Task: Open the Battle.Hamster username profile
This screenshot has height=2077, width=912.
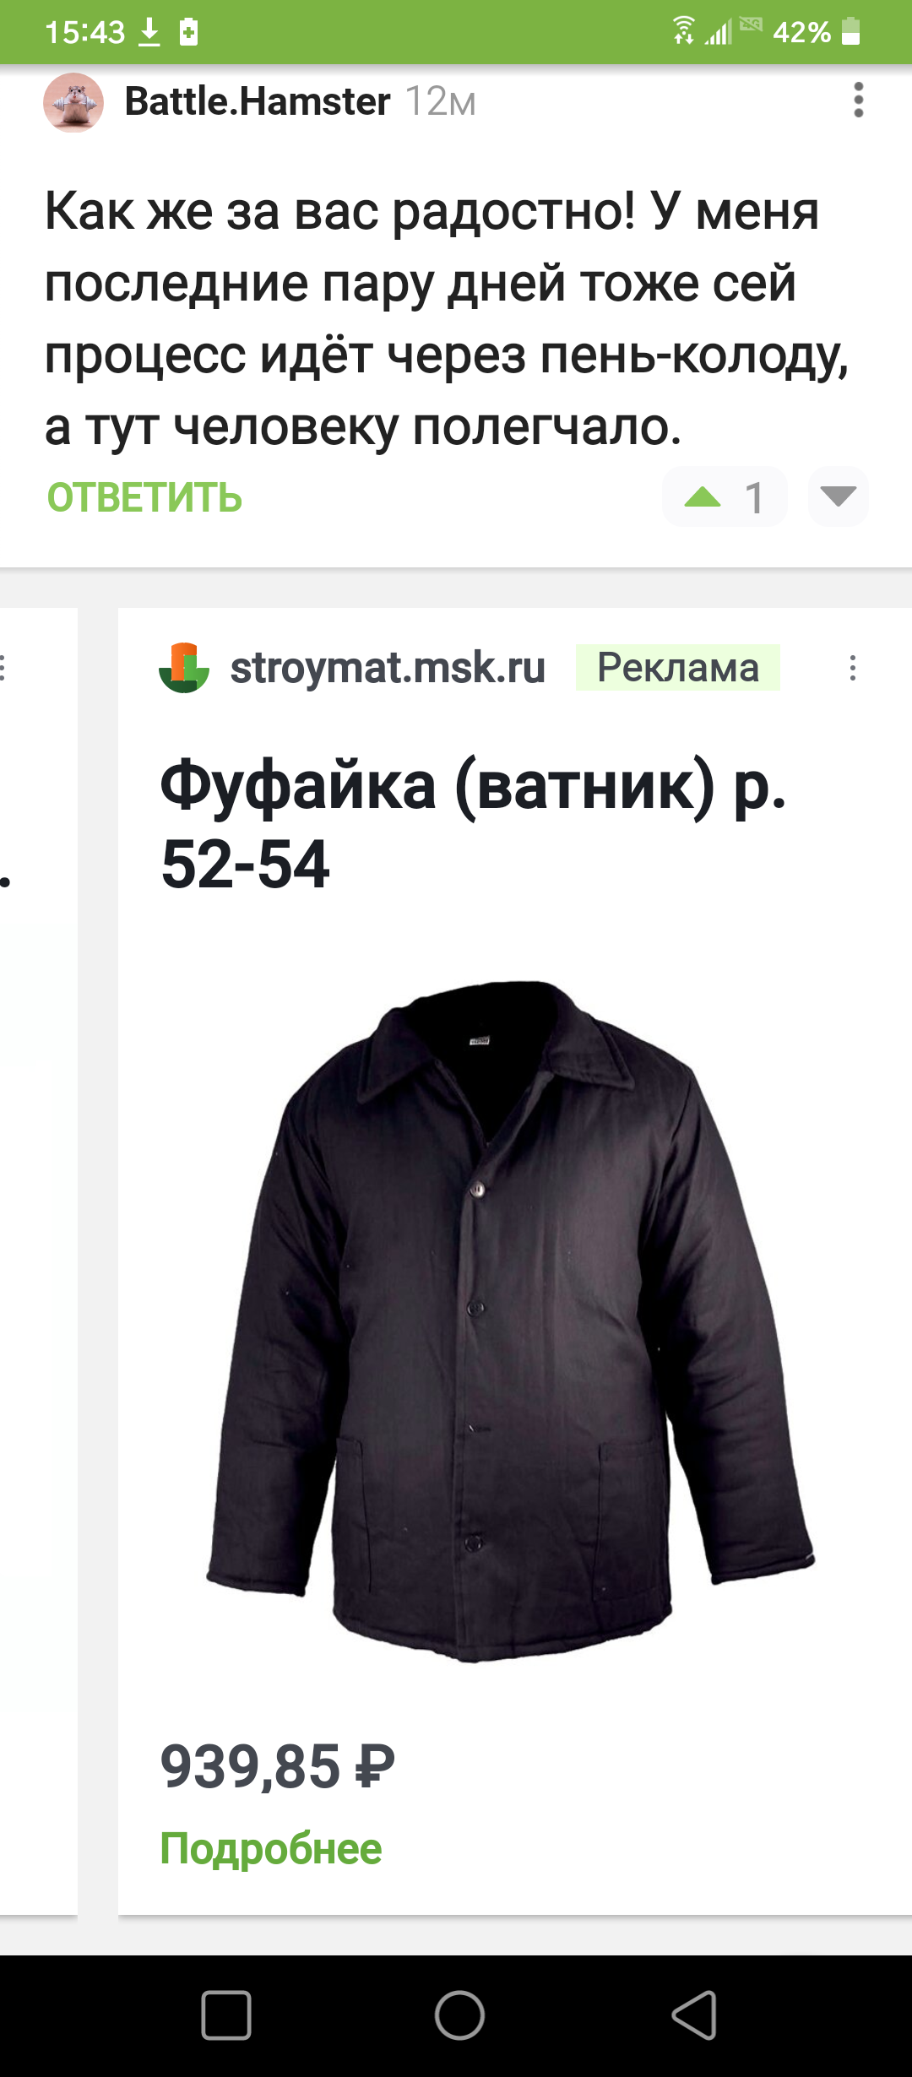Action: pyautogui.click(x=258, y=101)
